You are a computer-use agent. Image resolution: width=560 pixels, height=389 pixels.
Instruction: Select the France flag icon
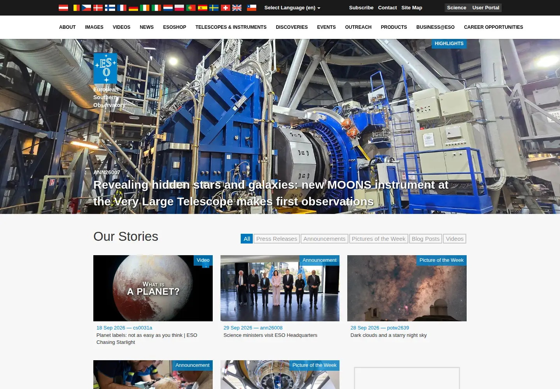point(122,8)
